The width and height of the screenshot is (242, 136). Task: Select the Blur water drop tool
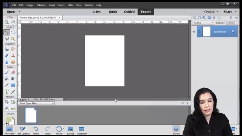tap(7, 62)
